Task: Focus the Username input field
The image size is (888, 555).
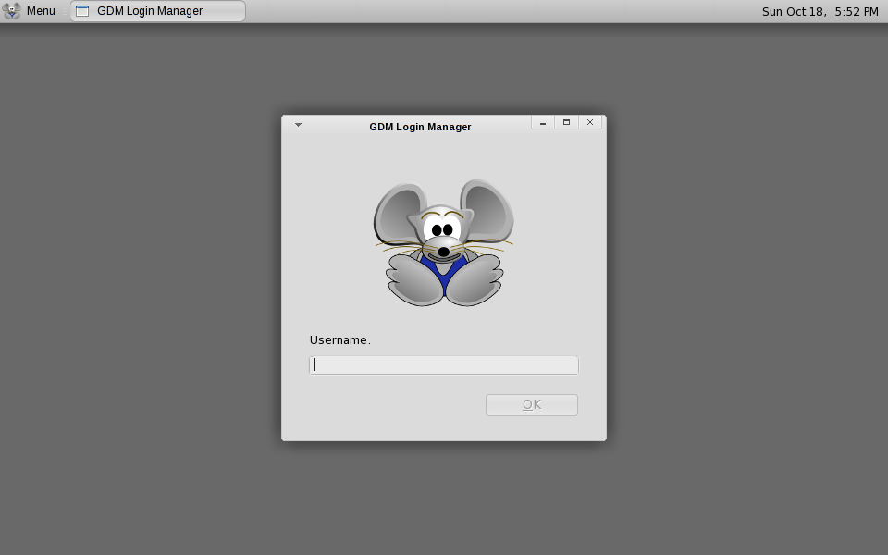Action: (x=444, y=365)
